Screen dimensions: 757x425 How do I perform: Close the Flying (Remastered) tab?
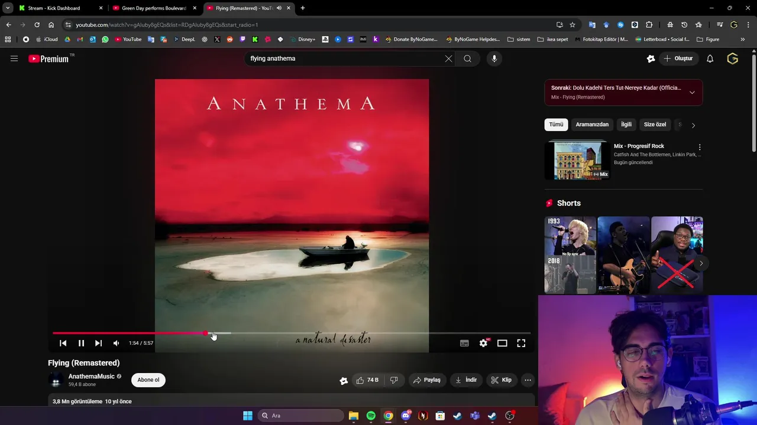[289, 8]
